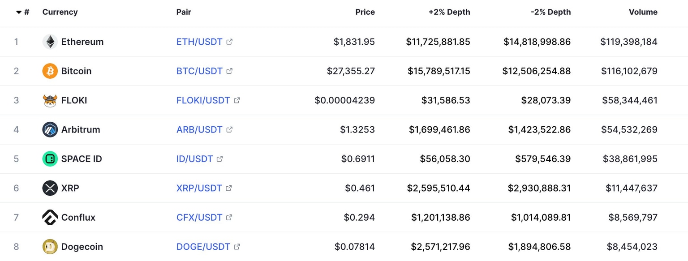Sort the table by Price column
Viewport: 688px width, 261px height.
pos(365,12)
